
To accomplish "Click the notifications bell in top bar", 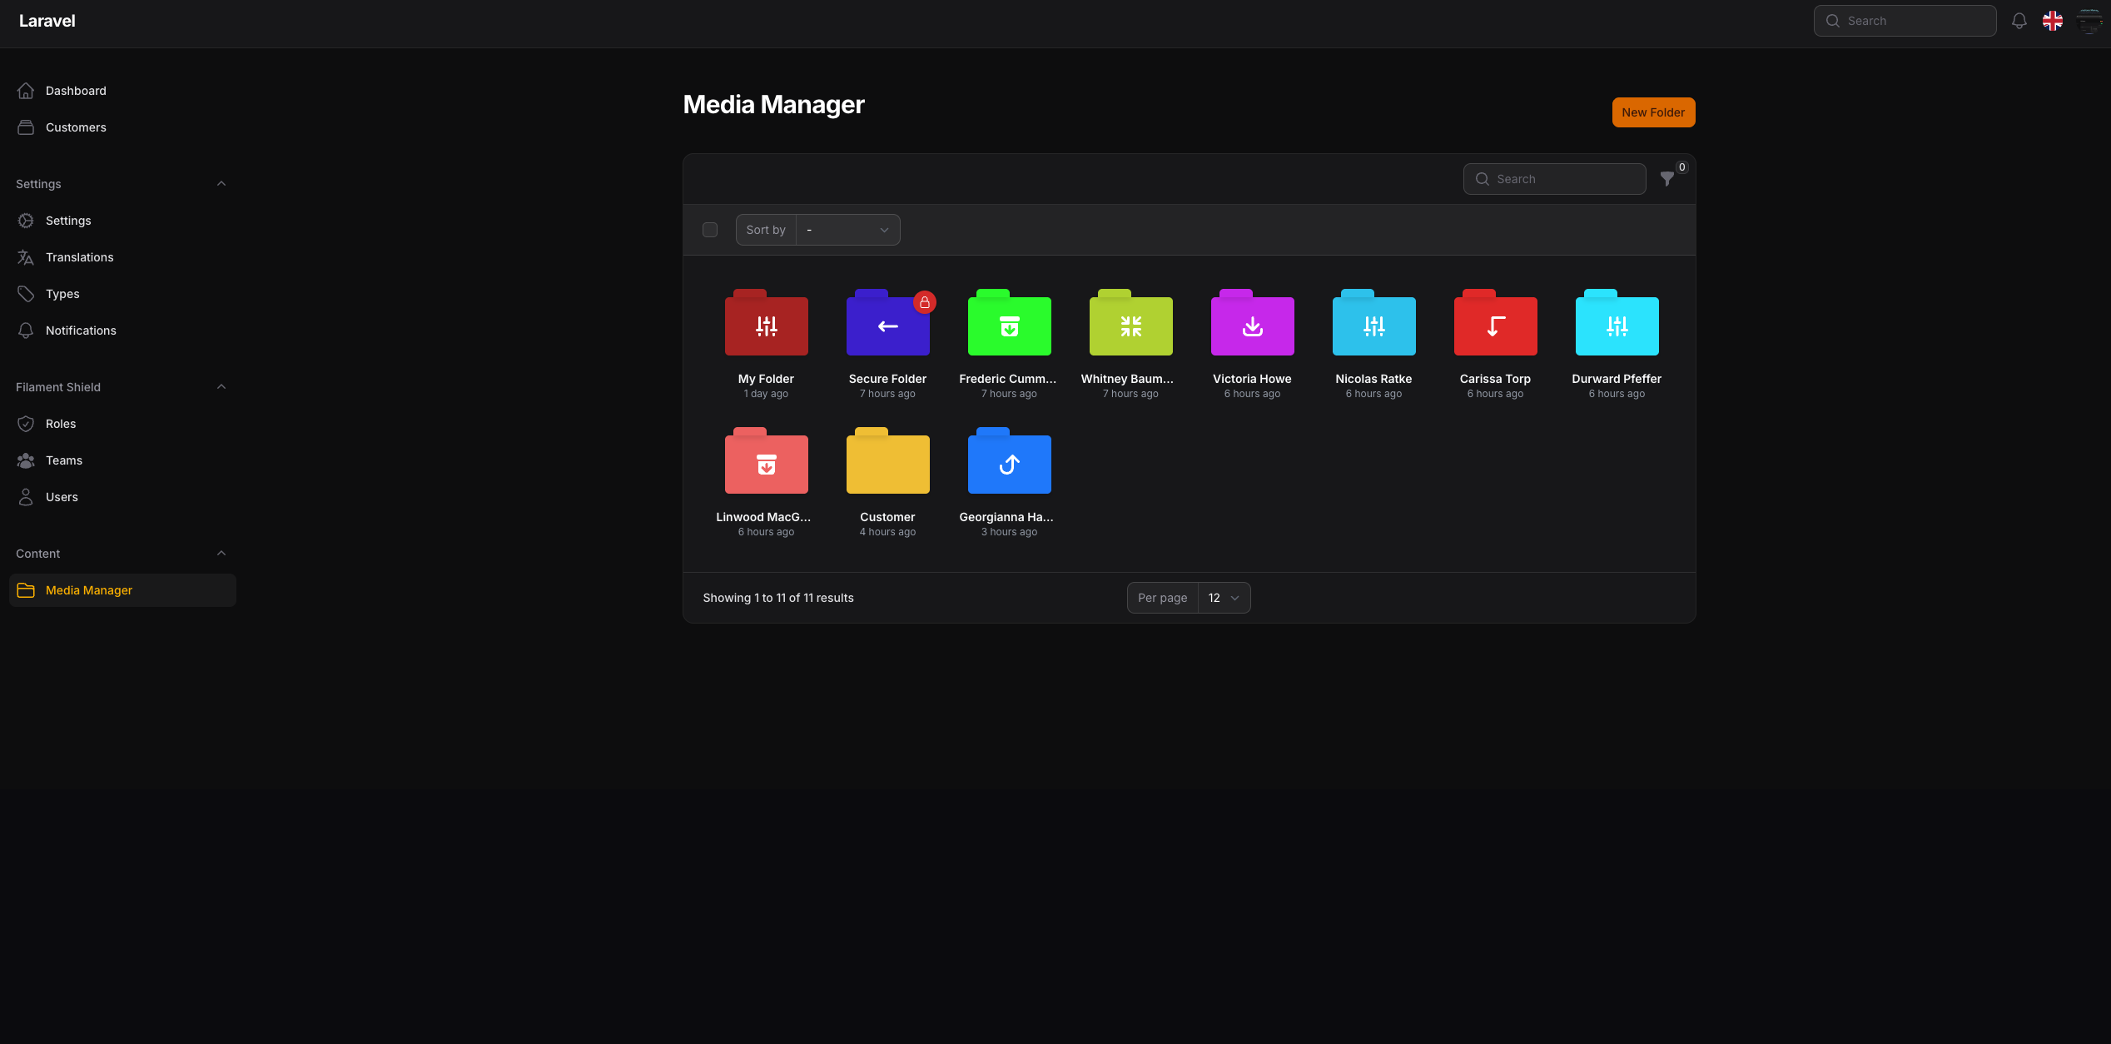I will pos(2019,21).
